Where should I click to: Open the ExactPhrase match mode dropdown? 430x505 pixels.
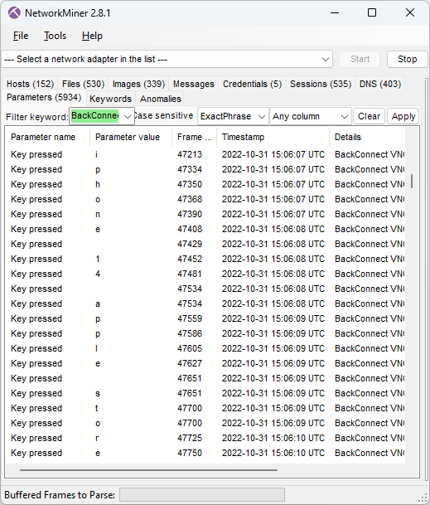tap(233, 116)
